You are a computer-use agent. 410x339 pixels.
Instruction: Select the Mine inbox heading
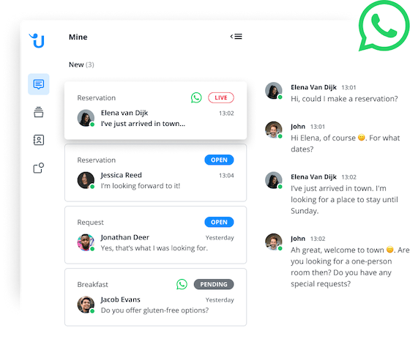[78, 37]
